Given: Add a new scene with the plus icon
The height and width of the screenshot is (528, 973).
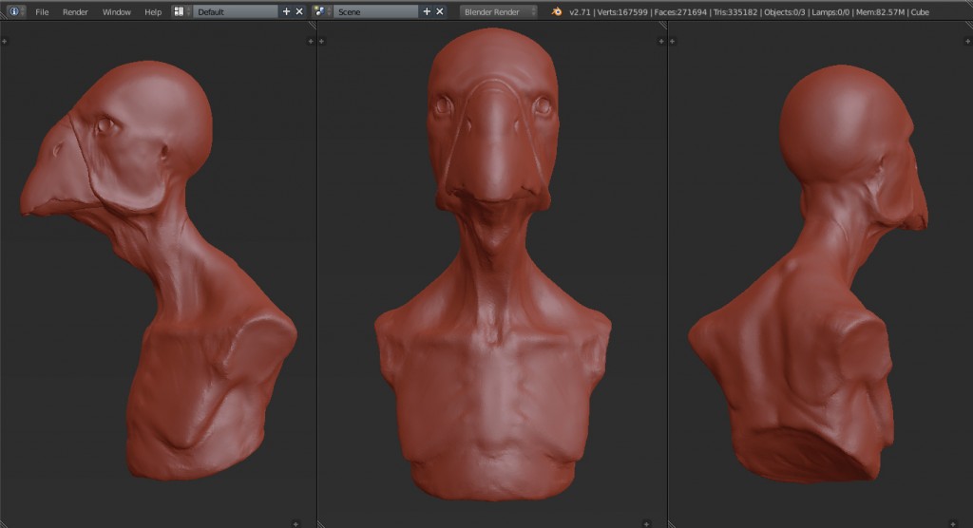Looking at the screenshot, I should (427, 11).
